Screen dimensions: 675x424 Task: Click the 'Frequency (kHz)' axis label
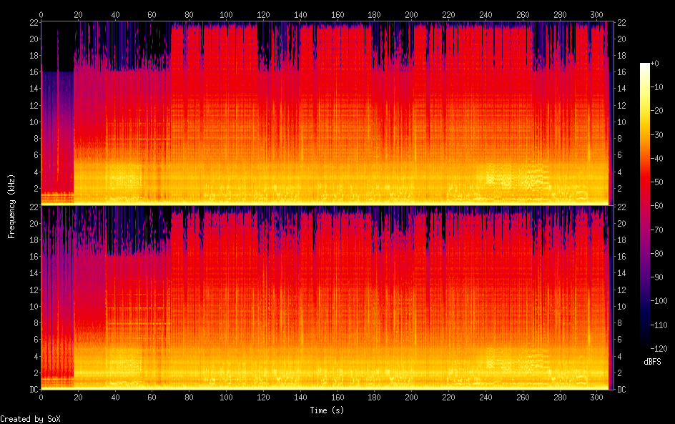click(x=11, y=206)
